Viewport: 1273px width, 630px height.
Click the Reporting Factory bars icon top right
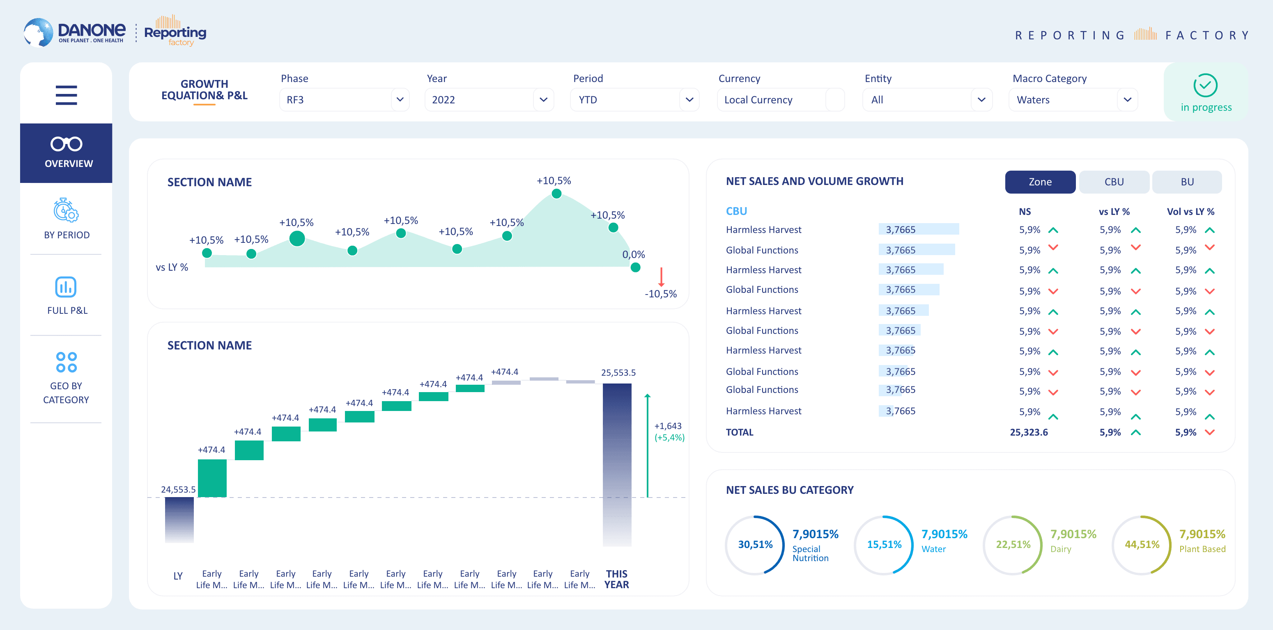click(x=1146, y=34)
